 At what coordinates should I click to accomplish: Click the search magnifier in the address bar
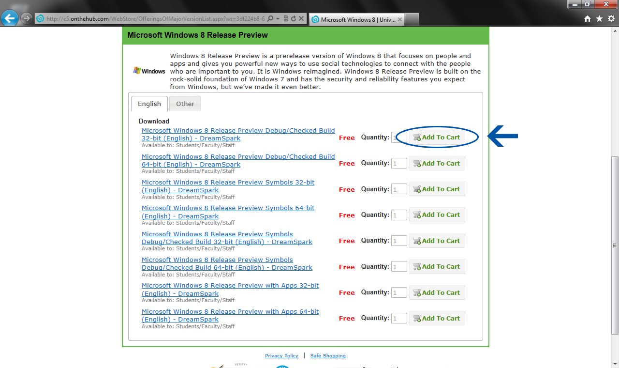pos(270,19)
